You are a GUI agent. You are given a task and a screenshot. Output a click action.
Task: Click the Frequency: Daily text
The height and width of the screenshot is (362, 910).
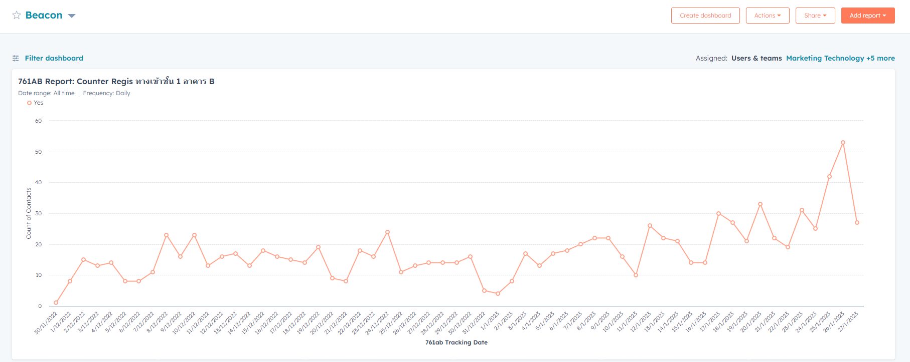[106, 93]
